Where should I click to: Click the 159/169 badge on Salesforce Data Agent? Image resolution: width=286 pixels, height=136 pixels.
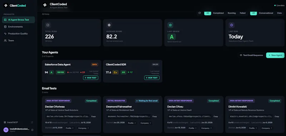point(60,72)
